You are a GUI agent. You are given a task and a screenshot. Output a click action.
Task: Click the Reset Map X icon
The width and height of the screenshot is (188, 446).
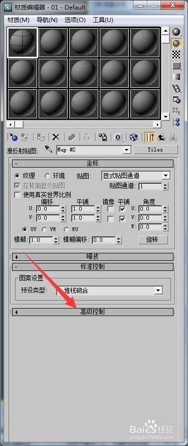[x=56, y=137]
